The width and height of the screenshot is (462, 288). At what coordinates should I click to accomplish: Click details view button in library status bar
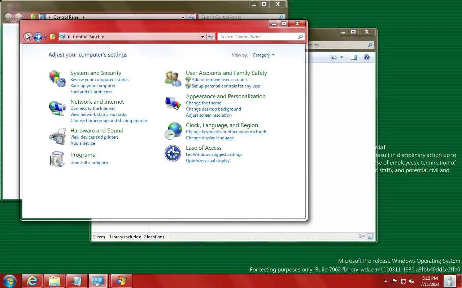(x=362, y=237)
